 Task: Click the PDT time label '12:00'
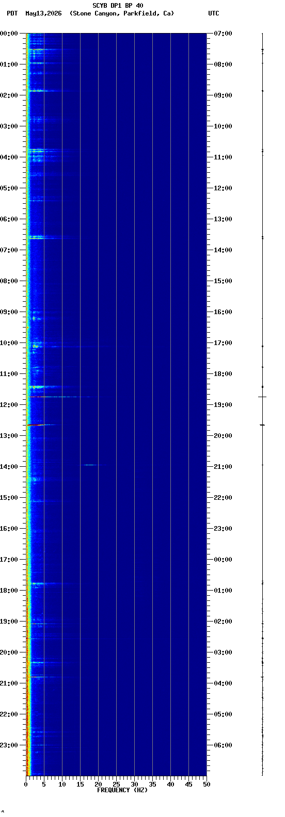(x=9, y=405)
